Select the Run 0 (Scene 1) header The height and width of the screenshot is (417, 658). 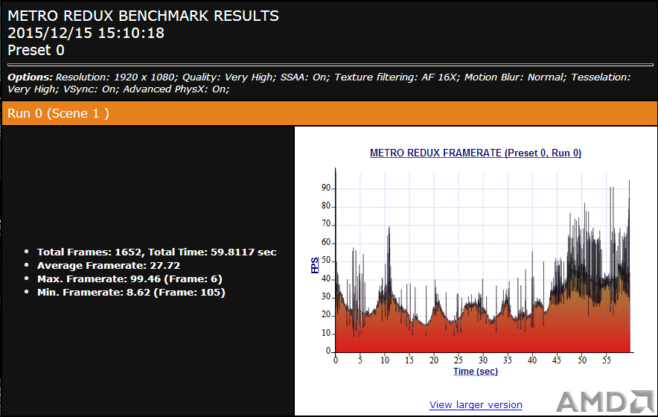[x=330, y=113]
